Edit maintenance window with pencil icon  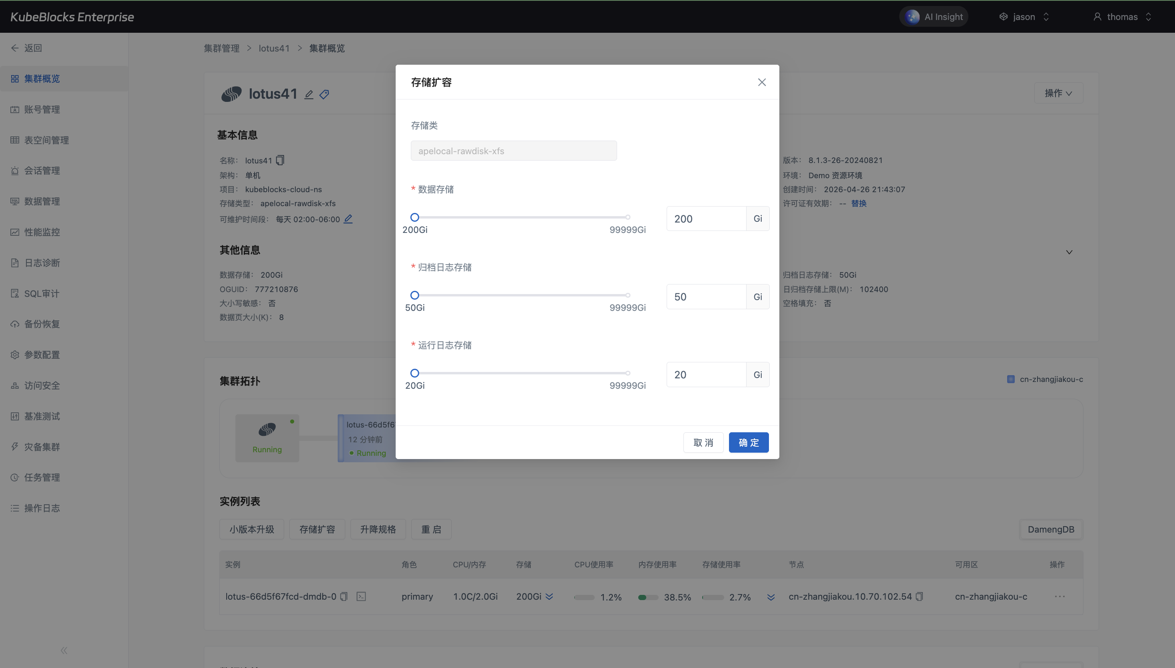pyautogui.click(x=348, y=219)
